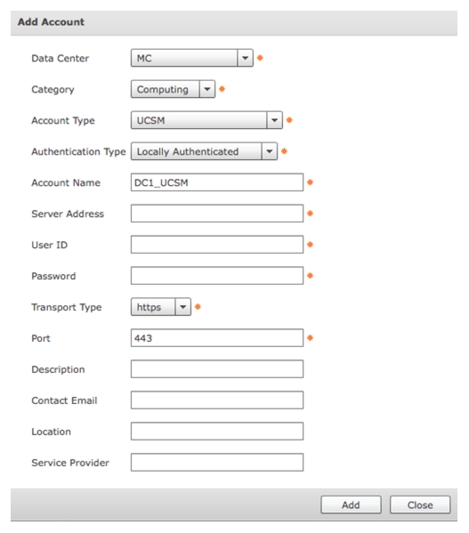Click the required asterisk next to Port
Image resolution: width=469 pixels, height=533 pixels.
pos(310,338)
